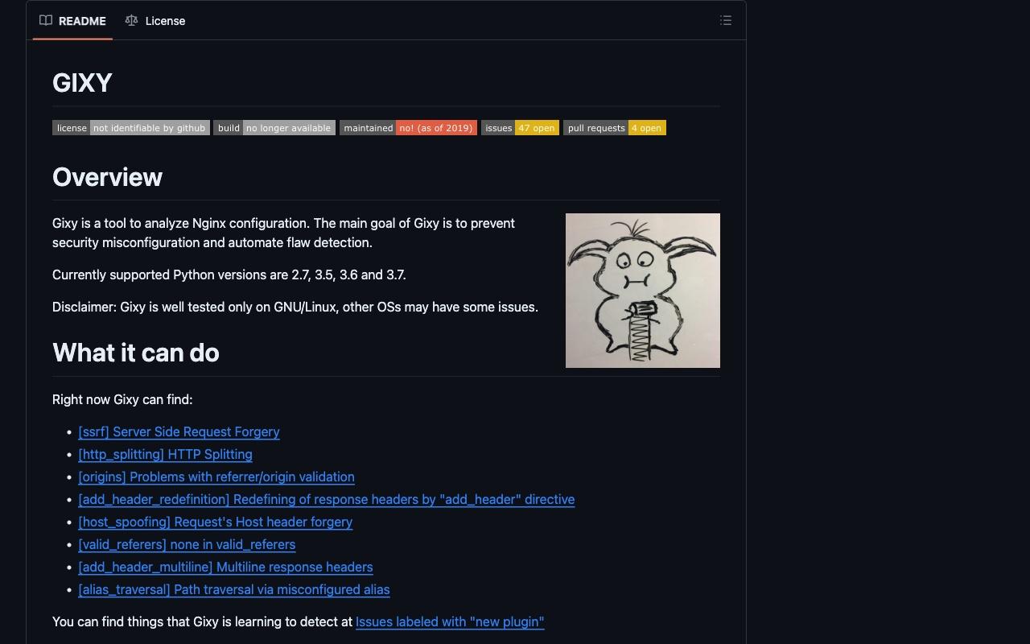The height and width of the screenshot is (644, 1030).
Task: Click the license badge
Action: 131,128
